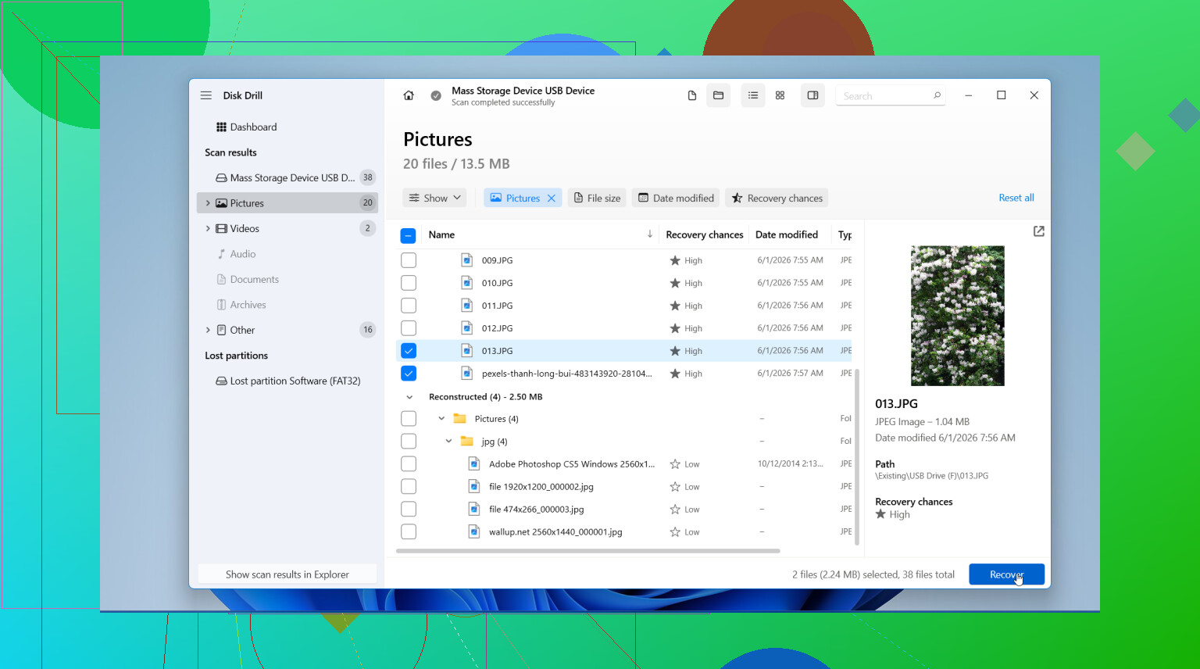Click file icon of Adobe Photoshop CS5 row
Screen dimensions: 1200x669
(x=473, y=464)
